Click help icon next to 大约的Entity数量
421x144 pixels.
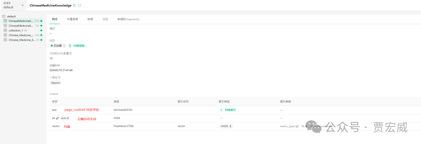tap(70, 53)
